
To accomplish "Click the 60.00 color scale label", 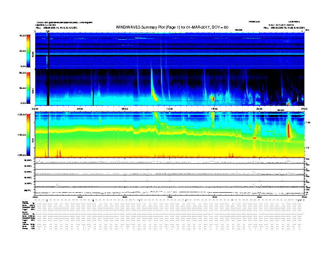I will click(x=22, y=73).
